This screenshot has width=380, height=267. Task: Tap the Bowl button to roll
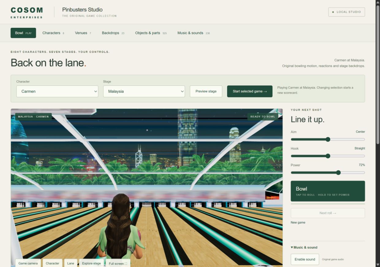pyautogui.click(x=328, y=191)
